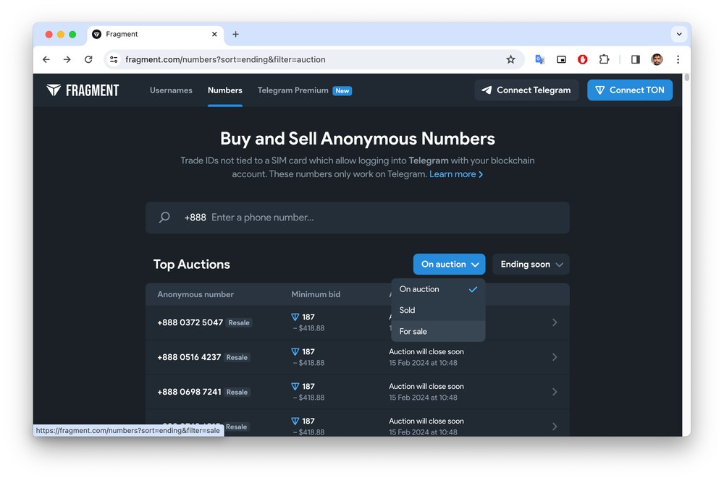This screenshot has height=480, width=724.
Task: Open the Extensions puzzle icon
Action: (x=604, y=59)
